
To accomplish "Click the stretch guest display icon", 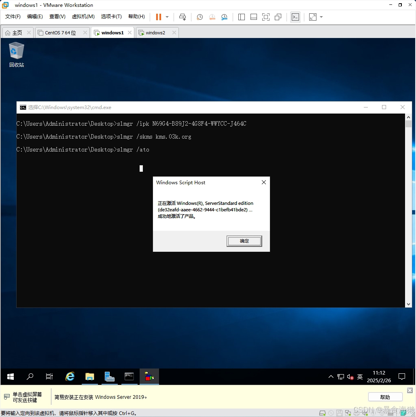I will coord(313,17).
